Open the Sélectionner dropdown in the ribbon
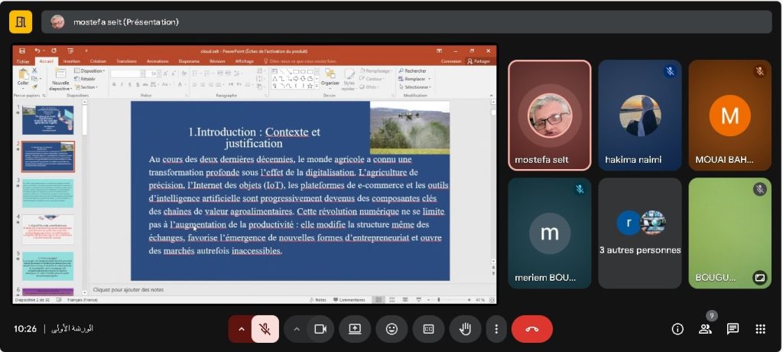 tap(417, 87)
